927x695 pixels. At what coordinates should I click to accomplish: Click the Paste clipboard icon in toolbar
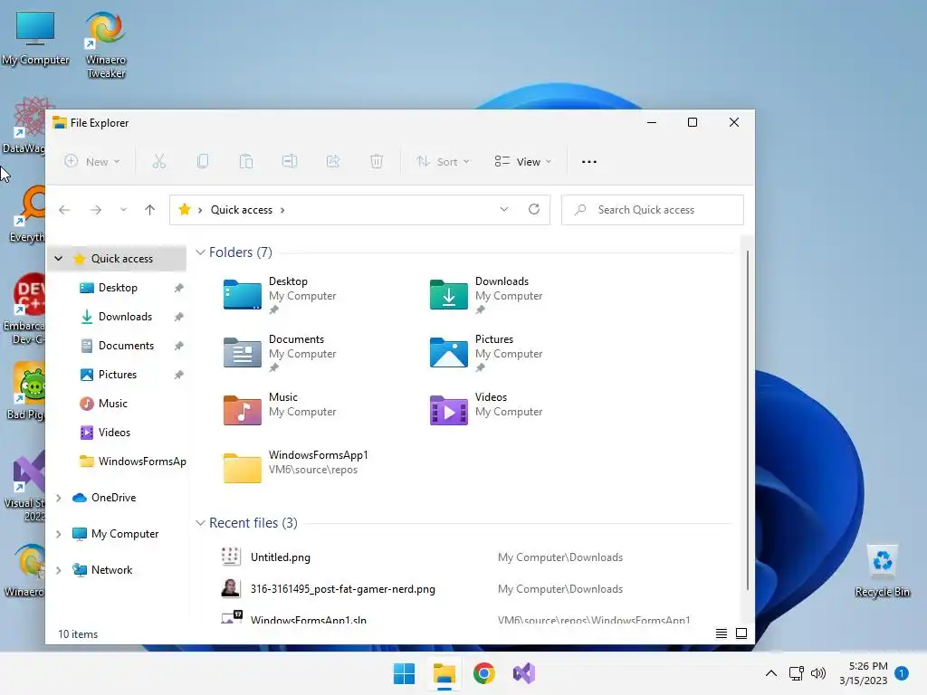246,161
